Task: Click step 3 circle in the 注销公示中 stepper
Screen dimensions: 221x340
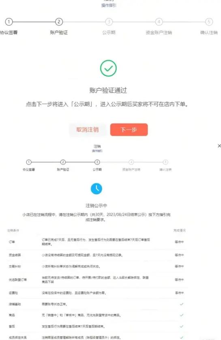Action: click(97, 162)
